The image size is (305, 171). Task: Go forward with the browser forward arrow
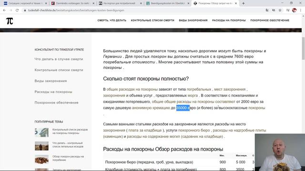tap(10, 10)
